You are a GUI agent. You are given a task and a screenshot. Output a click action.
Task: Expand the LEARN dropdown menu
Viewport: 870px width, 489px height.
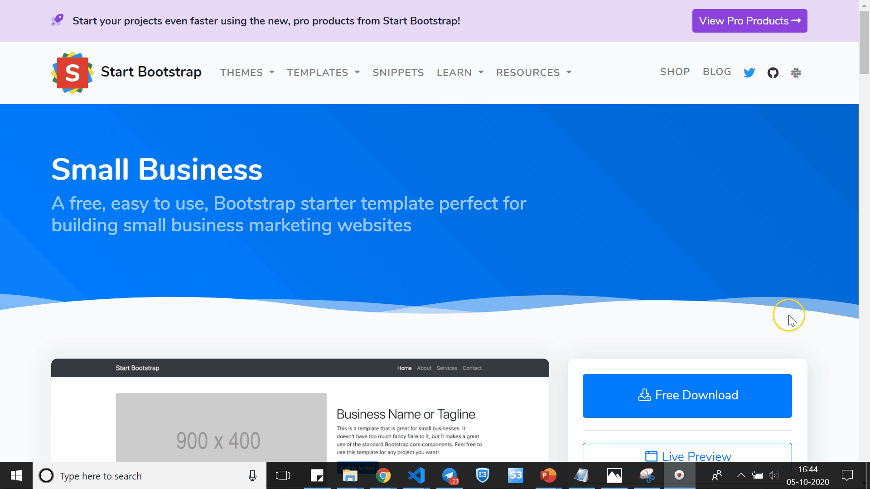tap(460, 72)
